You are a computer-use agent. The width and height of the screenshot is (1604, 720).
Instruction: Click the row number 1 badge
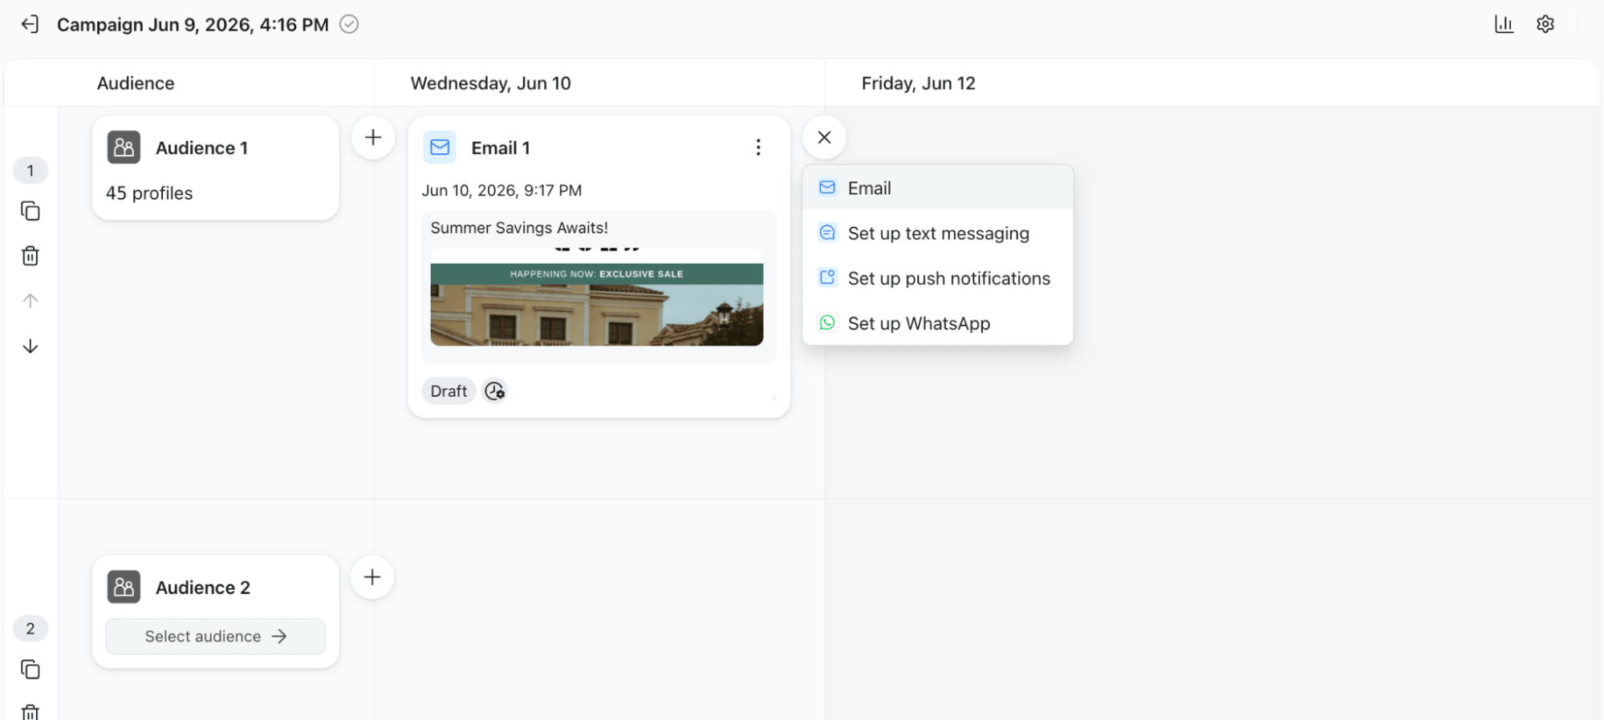click(30, 171)
